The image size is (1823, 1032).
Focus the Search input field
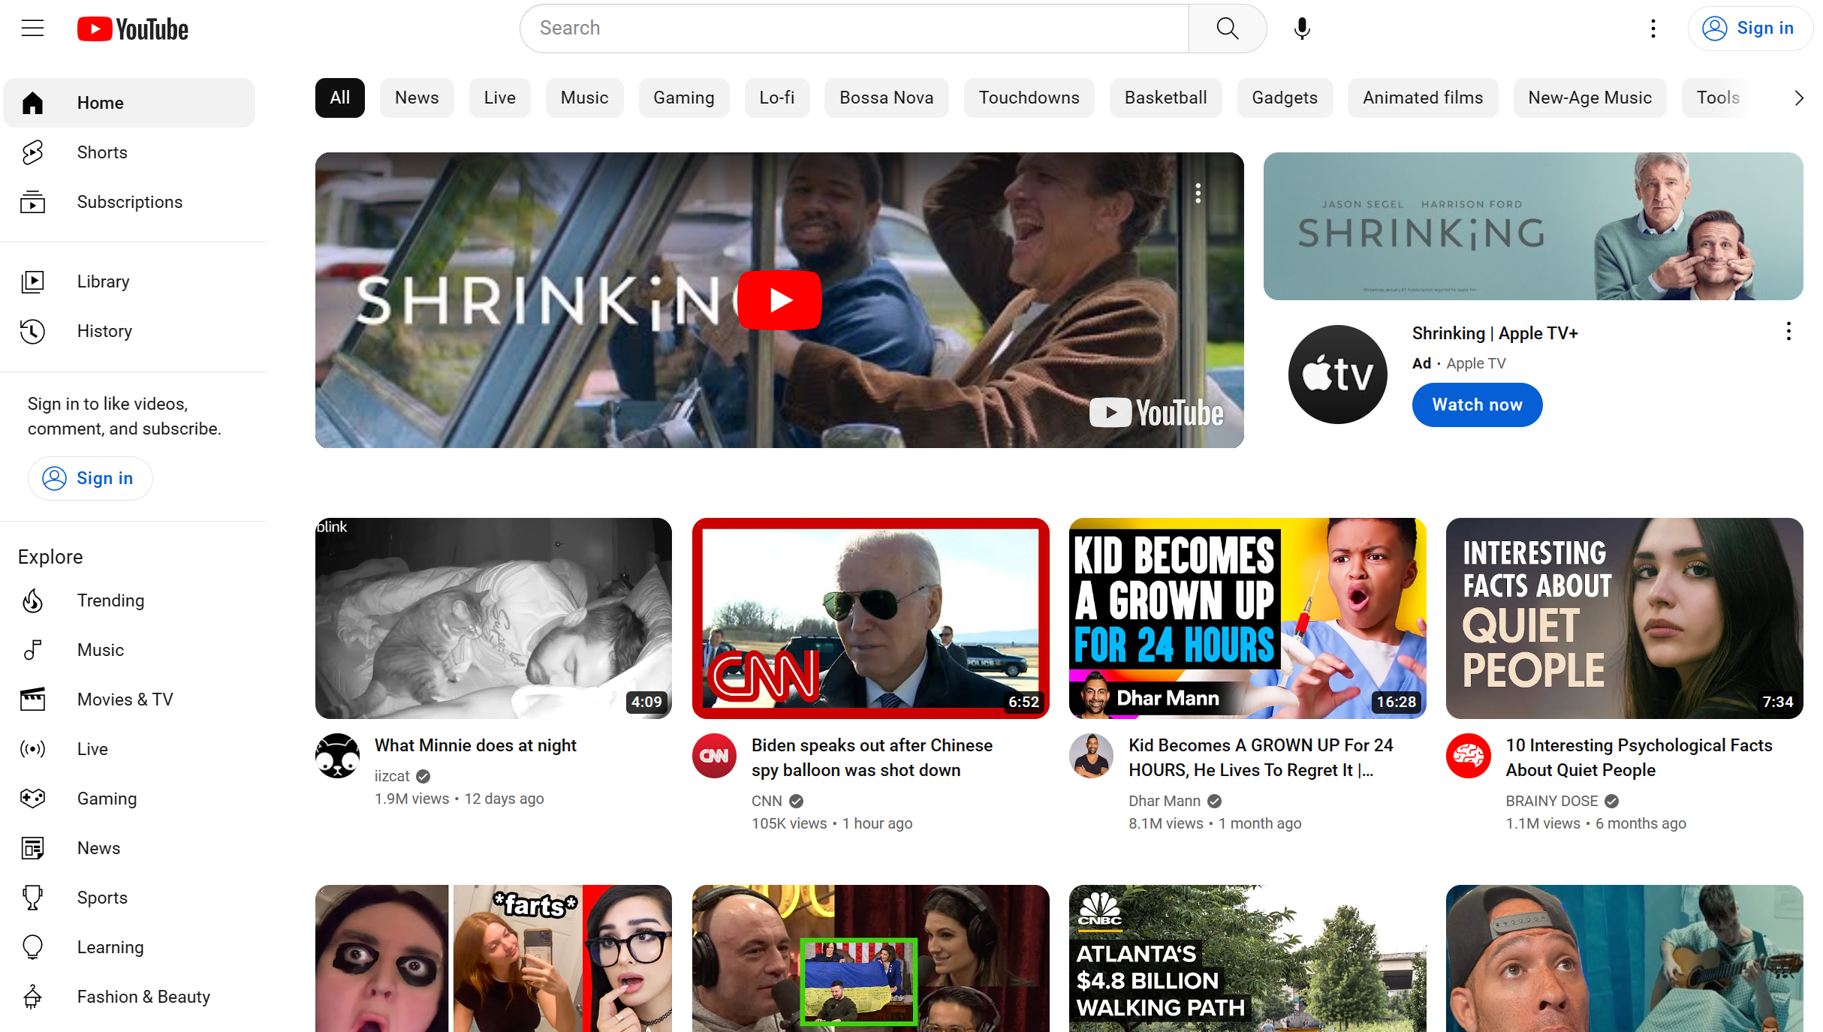coord(854,29)
